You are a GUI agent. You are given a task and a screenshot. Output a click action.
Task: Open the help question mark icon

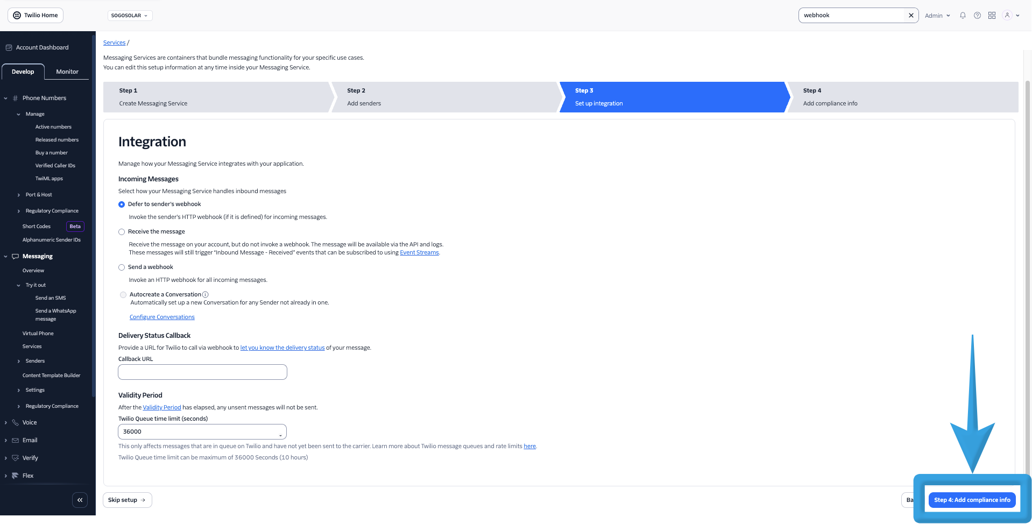(977, 15)
